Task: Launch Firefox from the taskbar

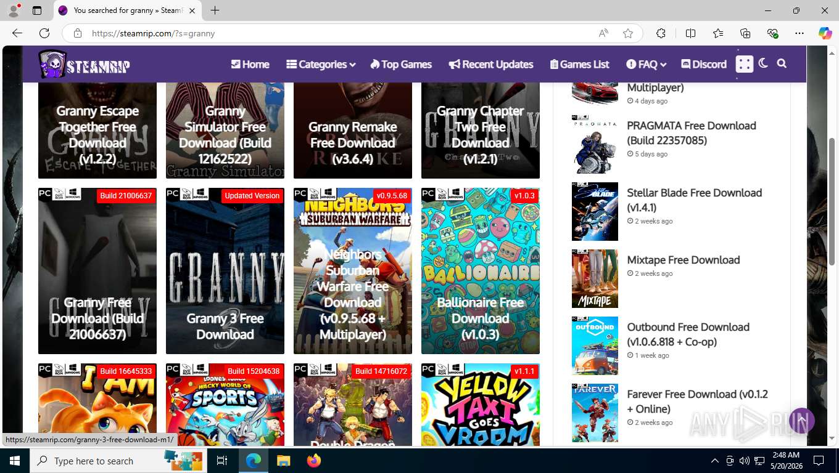Action: [x=314, y=461]
